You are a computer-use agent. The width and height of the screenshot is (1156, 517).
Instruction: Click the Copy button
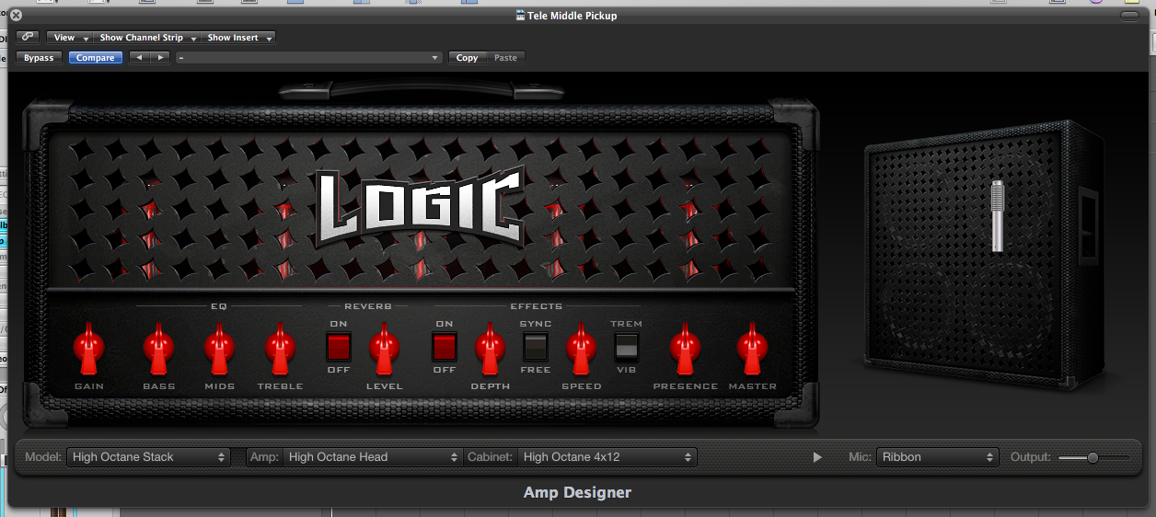(468, 58)
